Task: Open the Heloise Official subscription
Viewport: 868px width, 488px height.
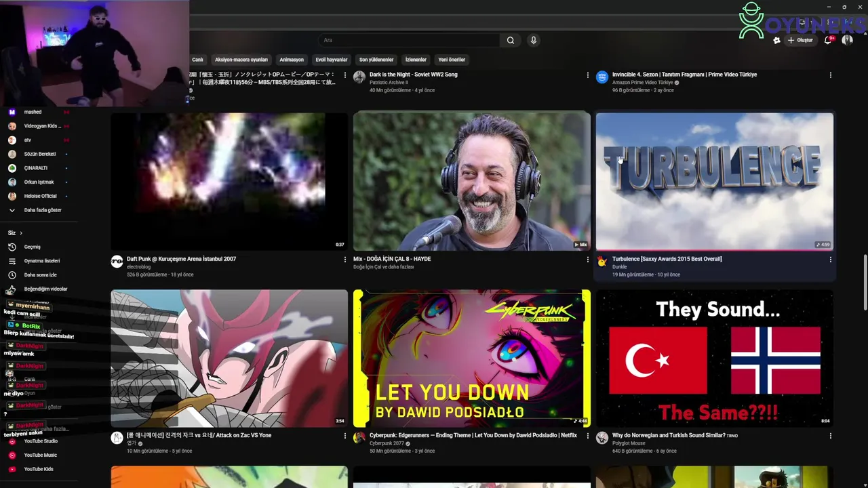Action: tap(41, 197)
